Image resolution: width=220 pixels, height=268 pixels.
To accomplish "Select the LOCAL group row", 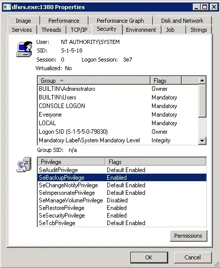I will click(118, 123).
